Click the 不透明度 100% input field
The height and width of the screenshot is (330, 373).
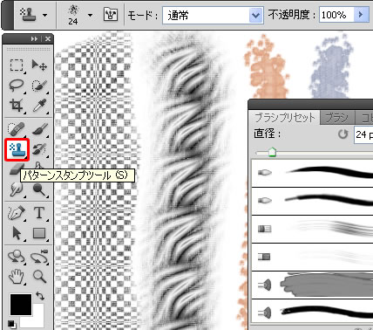[x=336, y=15]
